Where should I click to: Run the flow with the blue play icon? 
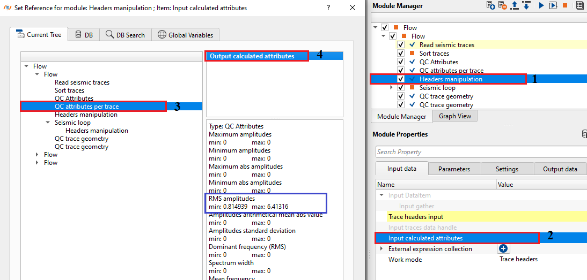coord(541,5)
